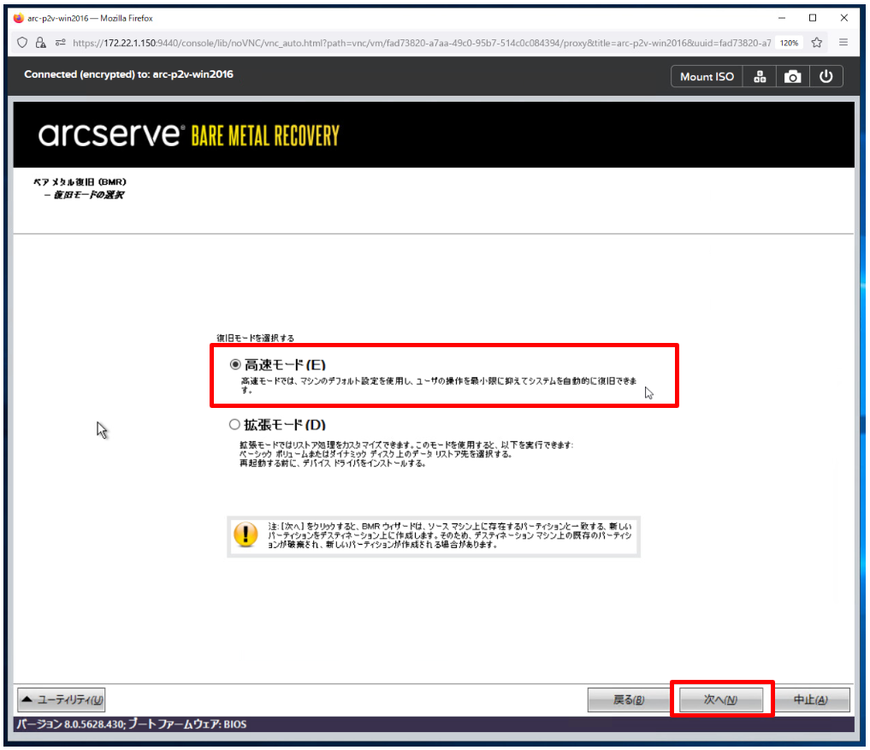Click the permissions icon beside the lock
This screenshot has height=750, width=870.
click(x=61, y=43)
